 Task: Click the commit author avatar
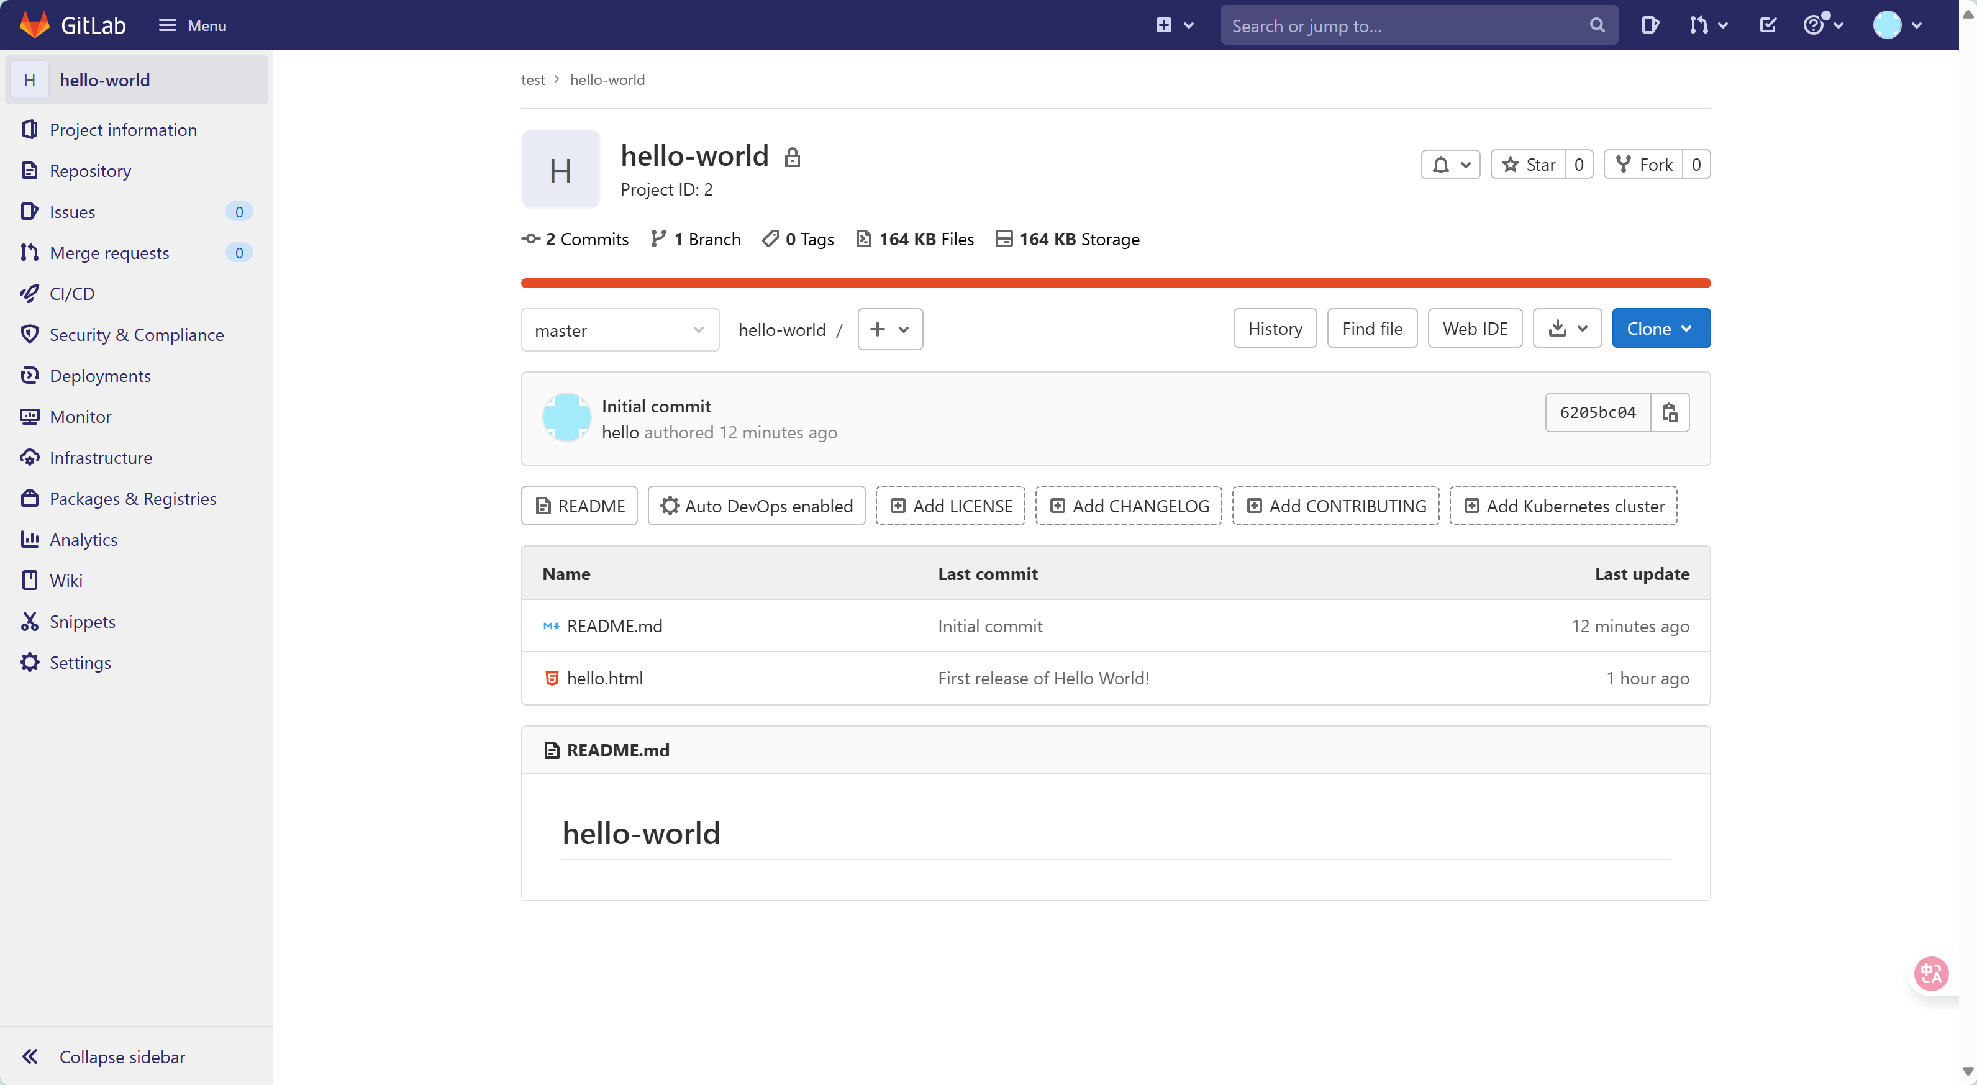click(x=566, y=417)
